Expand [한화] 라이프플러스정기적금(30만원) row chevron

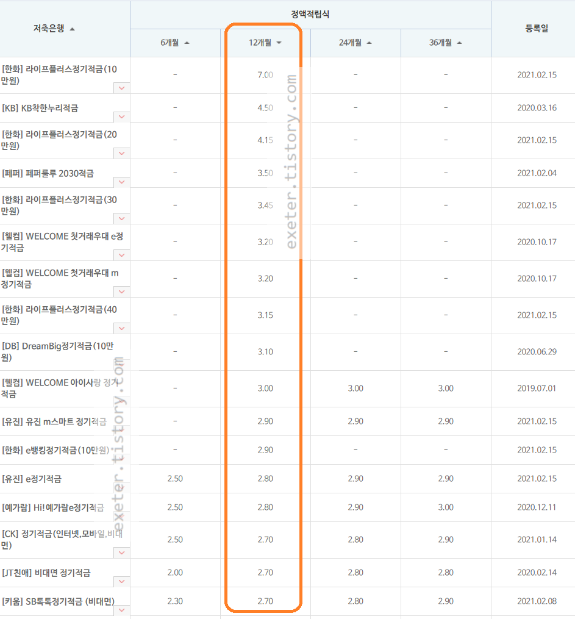click(x=121, y=218)
